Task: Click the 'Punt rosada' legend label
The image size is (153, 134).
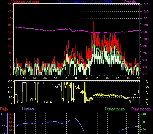Action: coord(141,109)
